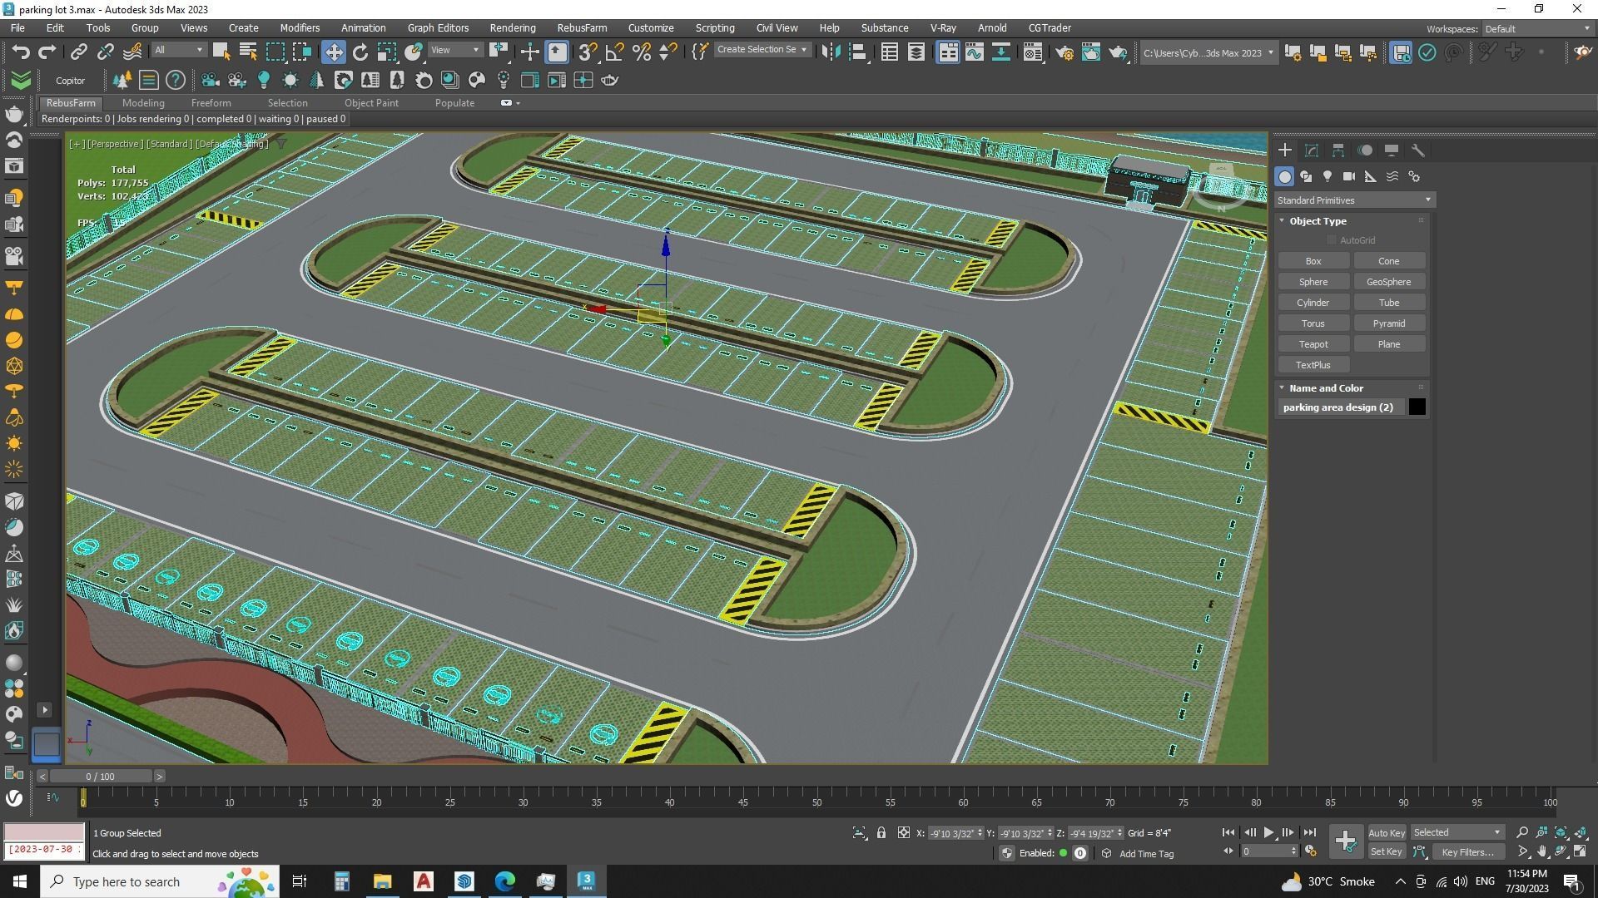Toggle Window/Crossing selection mode
The image size is (1598, 898).
pyautogui.click(x=301, y=52)
